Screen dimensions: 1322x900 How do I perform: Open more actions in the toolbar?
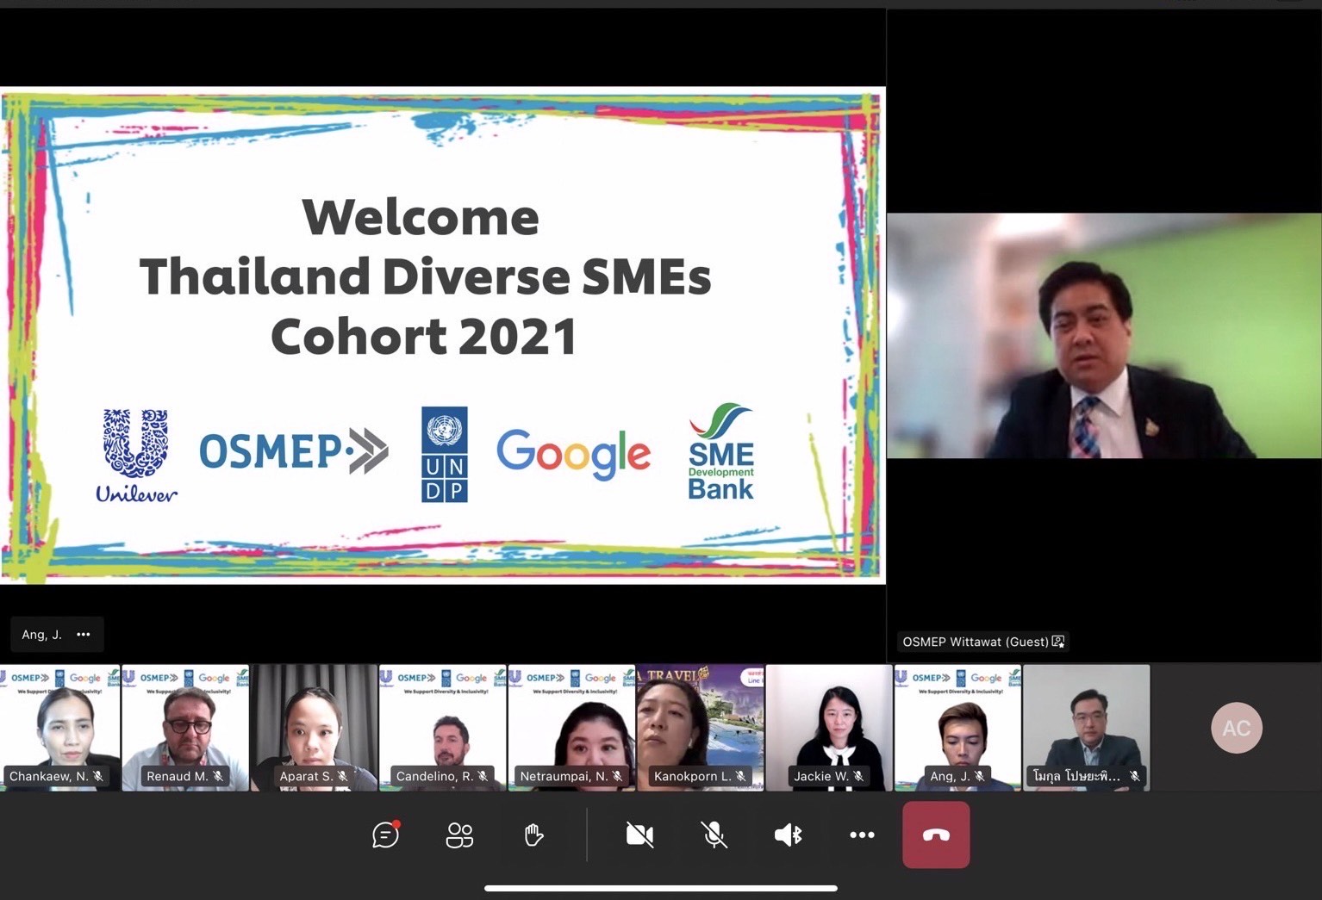click(x=862, y=835)
